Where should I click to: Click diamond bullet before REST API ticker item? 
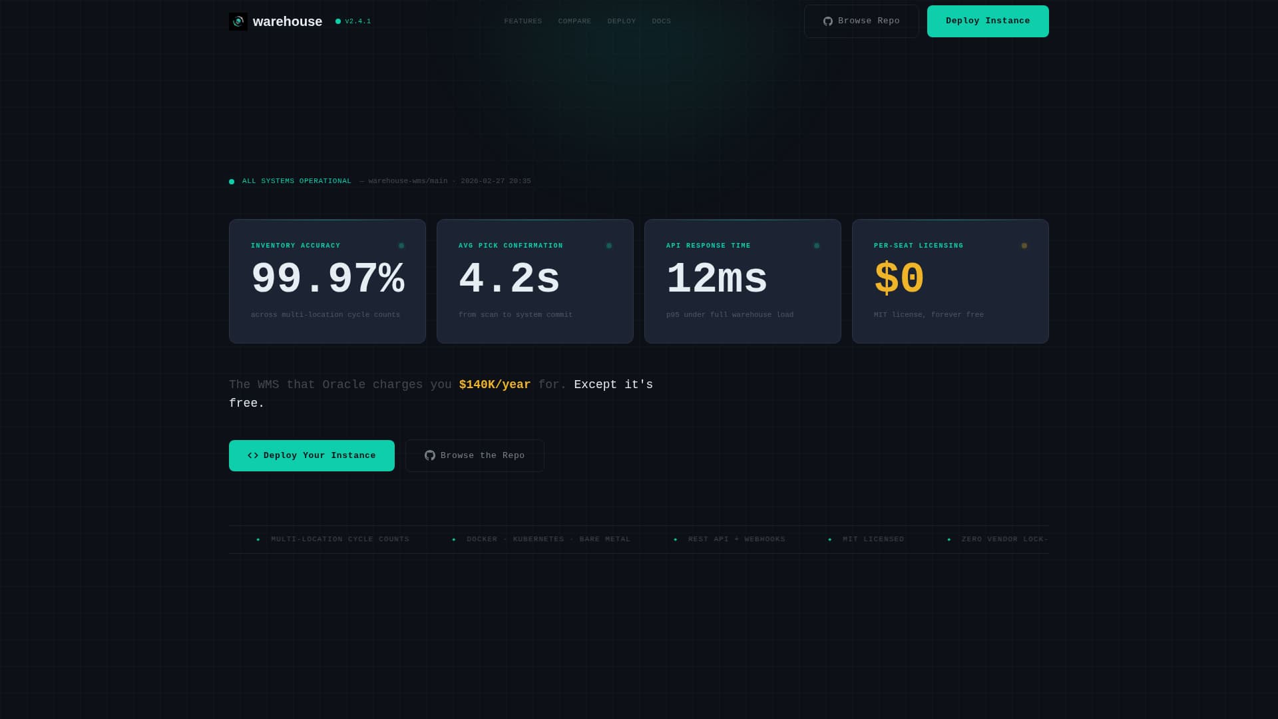tap(676, 539)
